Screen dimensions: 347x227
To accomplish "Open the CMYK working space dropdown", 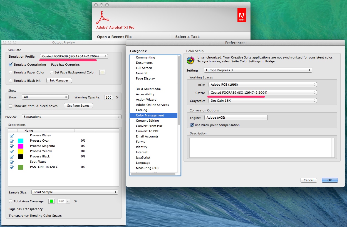I will pyautogui.click(x=263, y=93).
